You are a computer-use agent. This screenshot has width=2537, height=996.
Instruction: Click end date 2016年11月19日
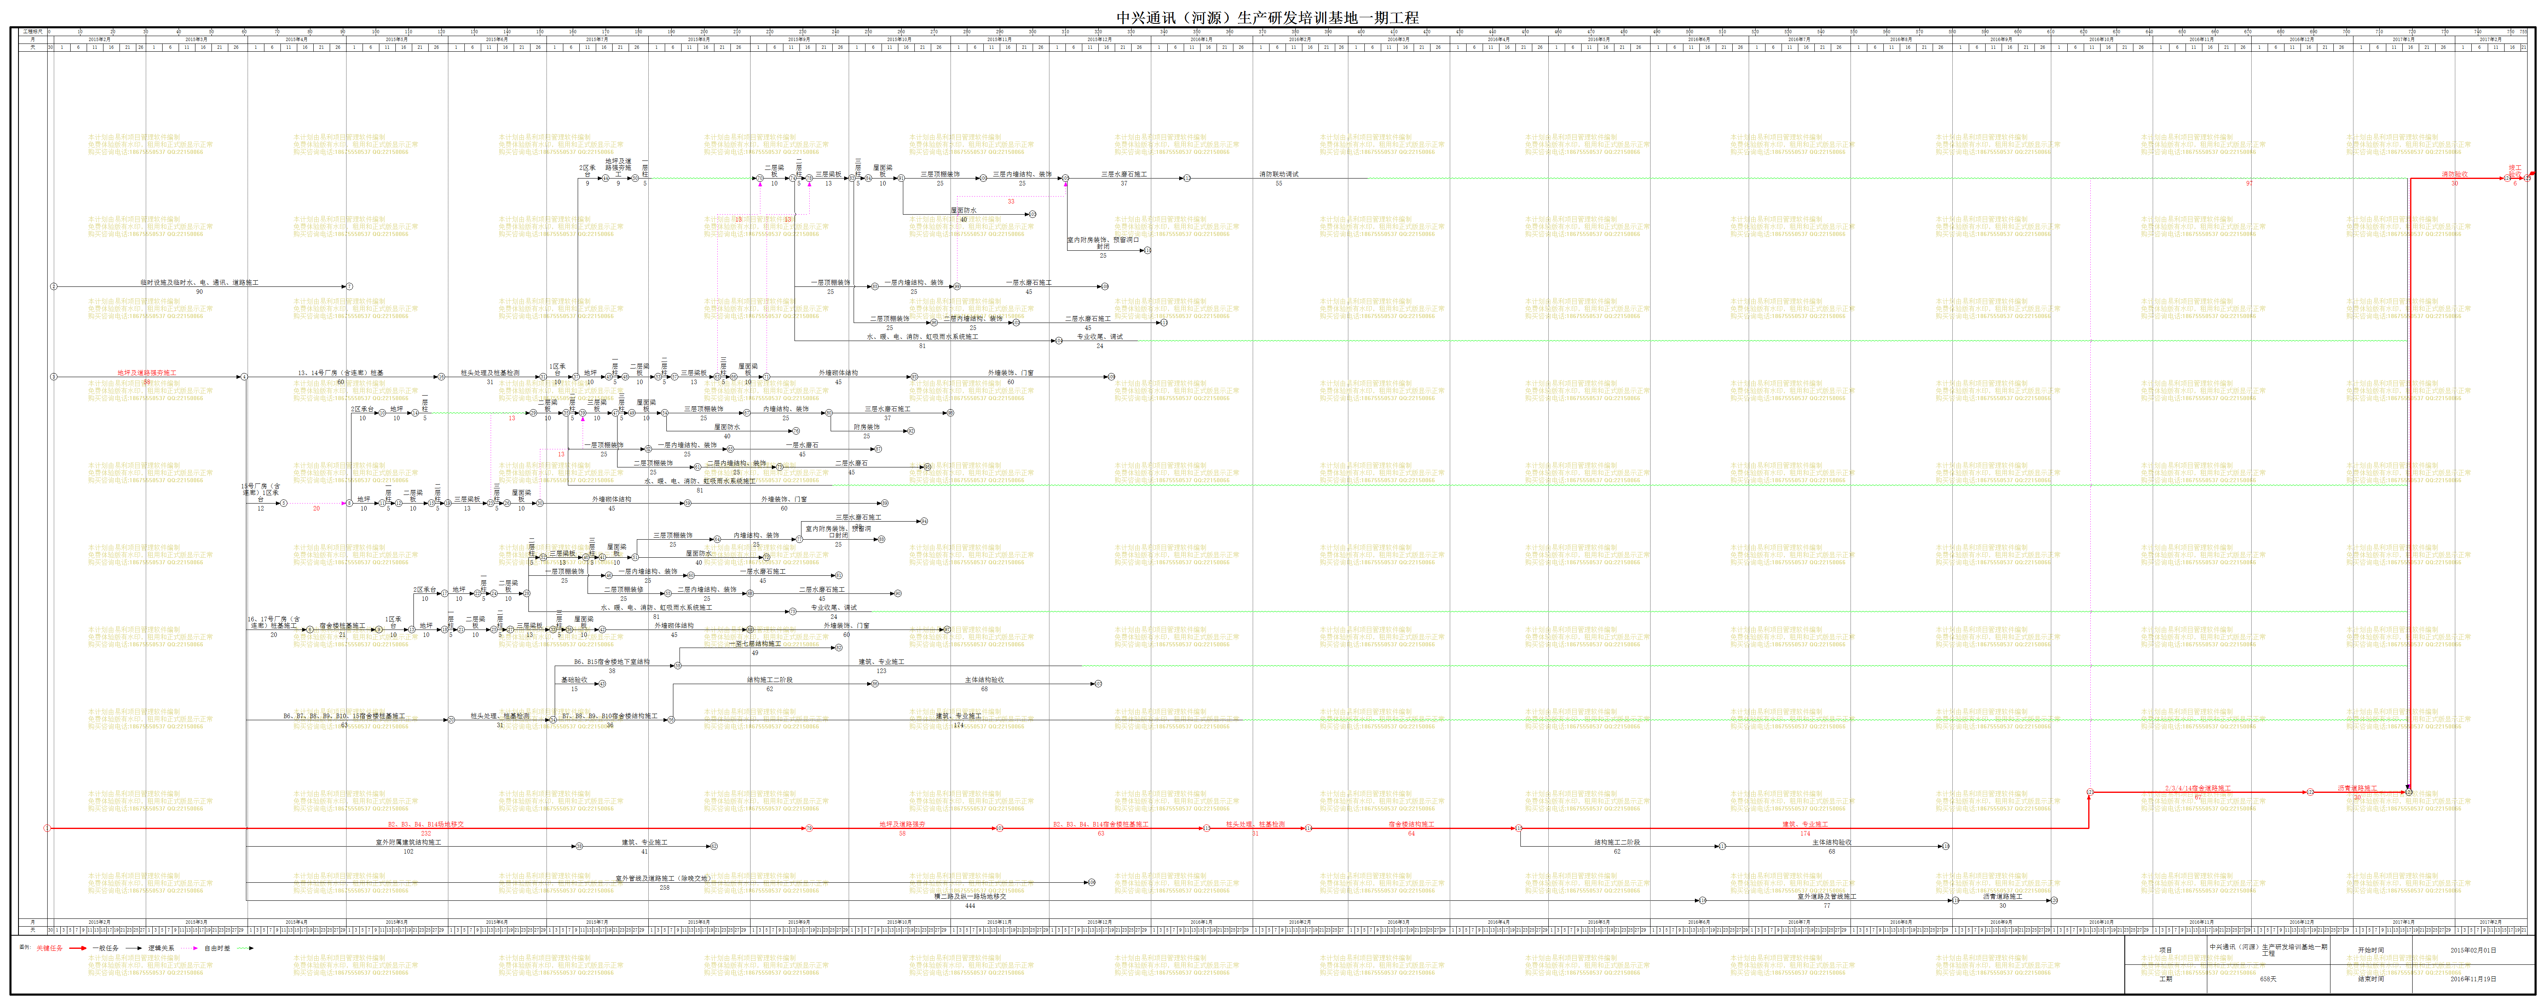point(2474,978)
